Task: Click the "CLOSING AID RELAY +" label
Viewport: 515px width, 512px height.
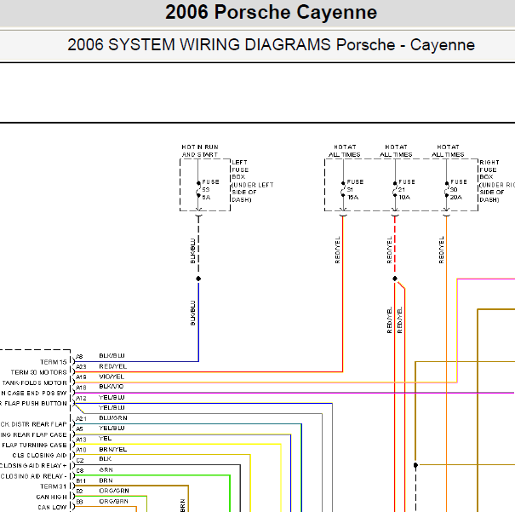Action: (33, 466)
